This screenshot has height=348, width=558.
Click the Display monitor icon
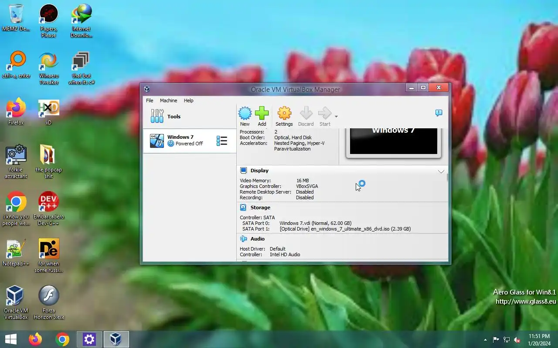point(243,171)
